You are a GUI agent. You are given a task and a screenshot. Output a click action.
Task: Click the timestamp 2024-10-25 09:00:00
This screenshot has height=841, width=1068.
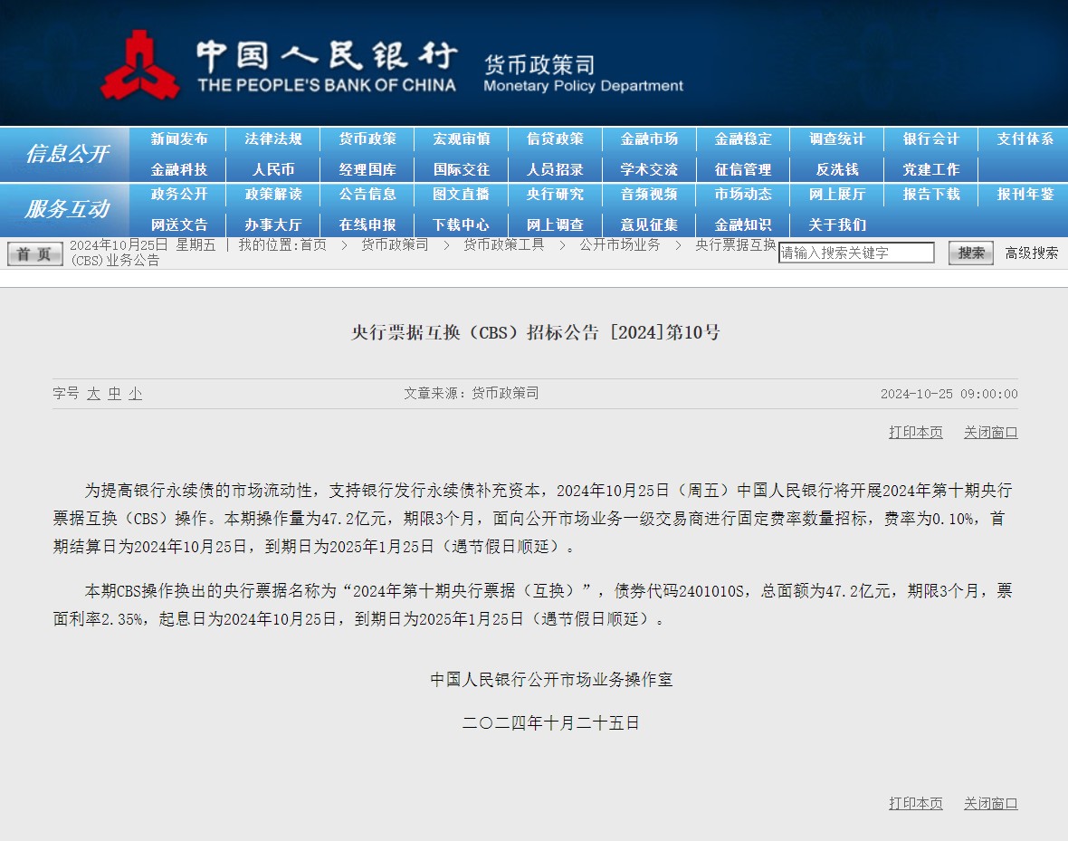[x=949, y=394]
